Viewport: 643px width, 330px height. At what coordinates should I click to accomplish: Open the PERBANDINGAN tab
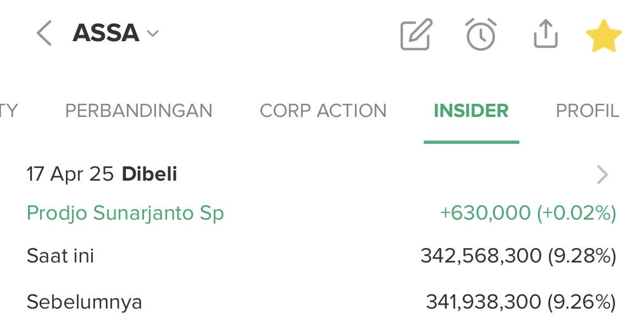pyautogui.click(x=140, y=111)
